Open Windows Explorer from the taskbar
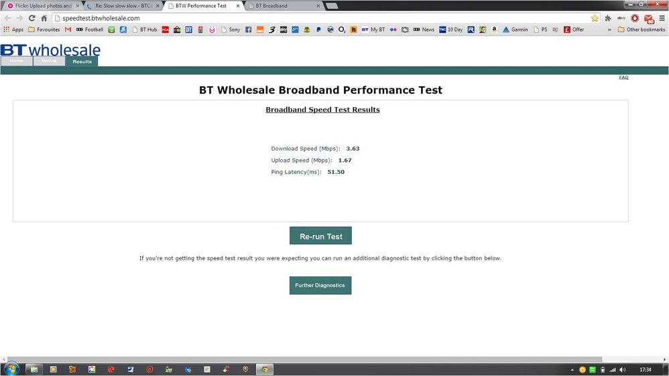669x376 pixels. (x=34, y=369)
